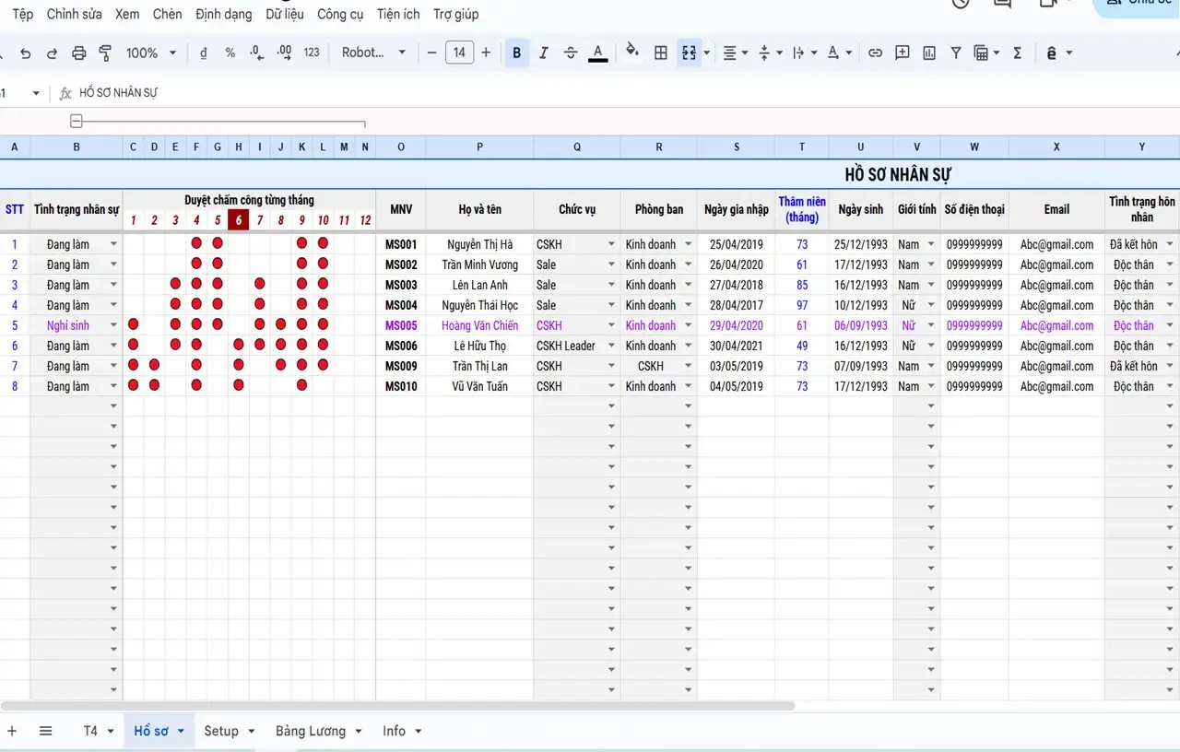Open the functions sigma icon

coord(1018,53)
